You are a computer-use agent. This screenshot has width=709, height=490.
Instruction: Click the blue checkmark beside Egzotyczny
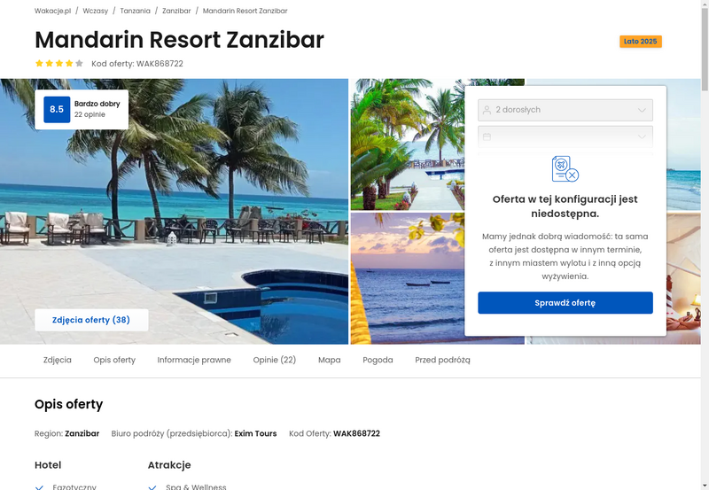click(x=39, y=487)
